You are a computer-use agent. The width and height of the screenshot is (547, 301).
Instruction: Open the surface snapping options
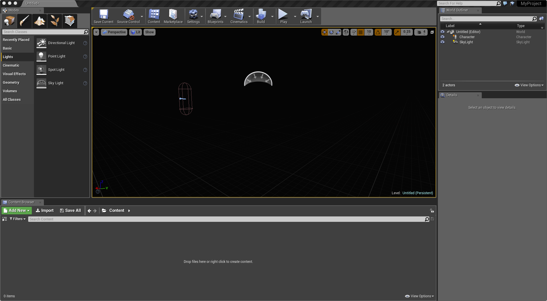coord(354,32)
